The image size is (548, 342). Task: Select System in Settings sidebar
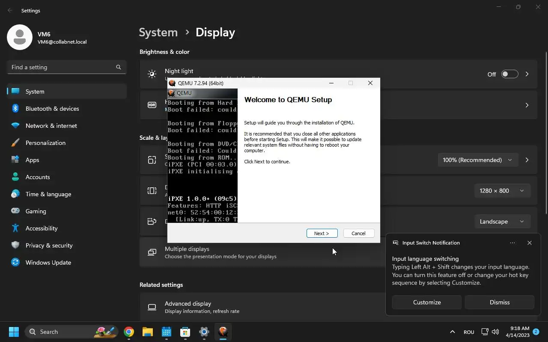67,91
